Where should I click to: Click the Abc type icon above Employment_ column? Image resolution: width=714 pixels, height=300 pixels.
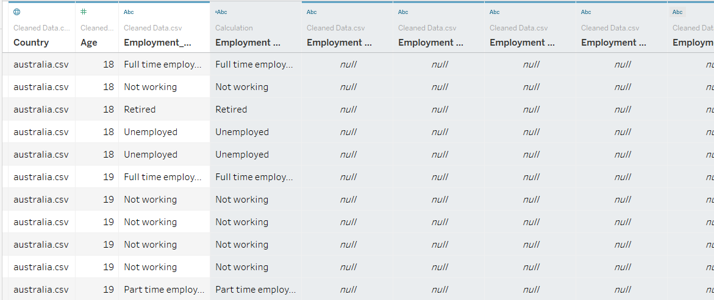(x=129, y=12)
